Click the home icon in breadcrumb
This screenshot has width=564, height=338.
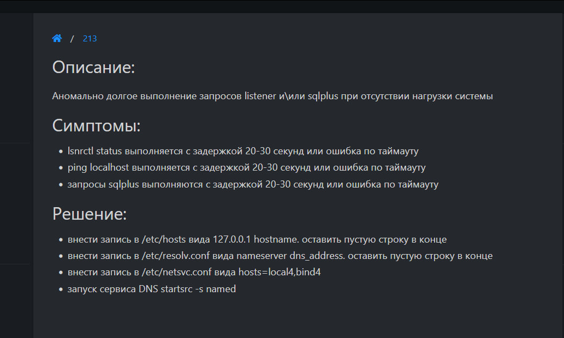57,38
